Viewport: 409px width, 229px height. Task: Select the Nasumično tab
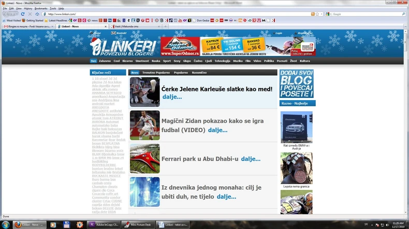pyautogui.click(x=199, y=73)
